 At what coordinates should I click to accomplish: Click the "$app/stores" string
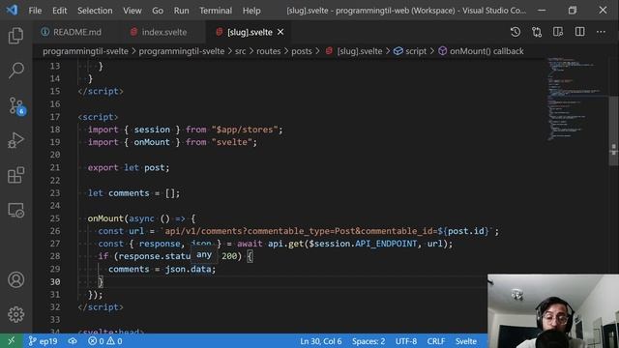click(x=245, y=130)
